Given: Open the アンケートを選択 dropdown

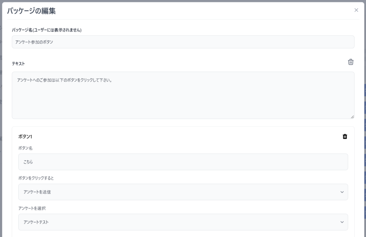Looking at the screenshot, I should pos(183,222).
